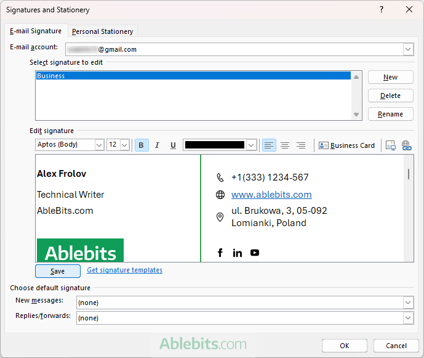This screenshot has width=424, height=358.
Task: Open the font size dropdown
Action: pos(124,145)
